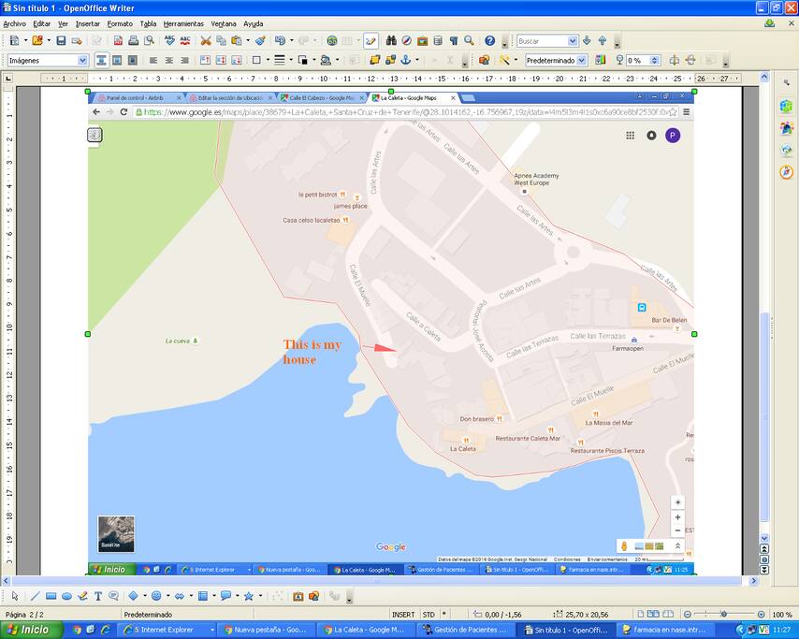Expand New document dropdown arrow
The image size is (799, 639).
25,41
